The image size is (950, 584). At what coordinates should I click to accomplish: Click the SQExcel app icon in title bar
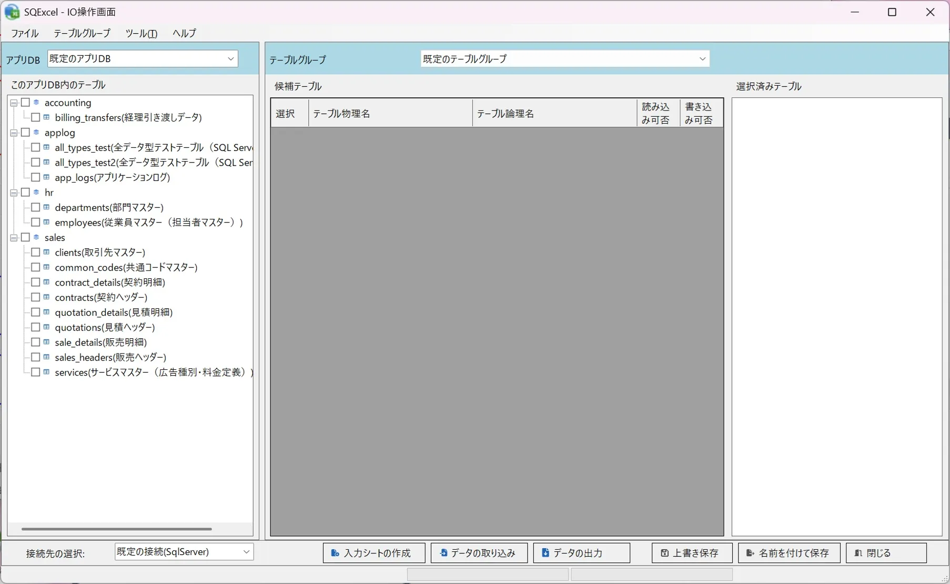[x=12, y=12]
